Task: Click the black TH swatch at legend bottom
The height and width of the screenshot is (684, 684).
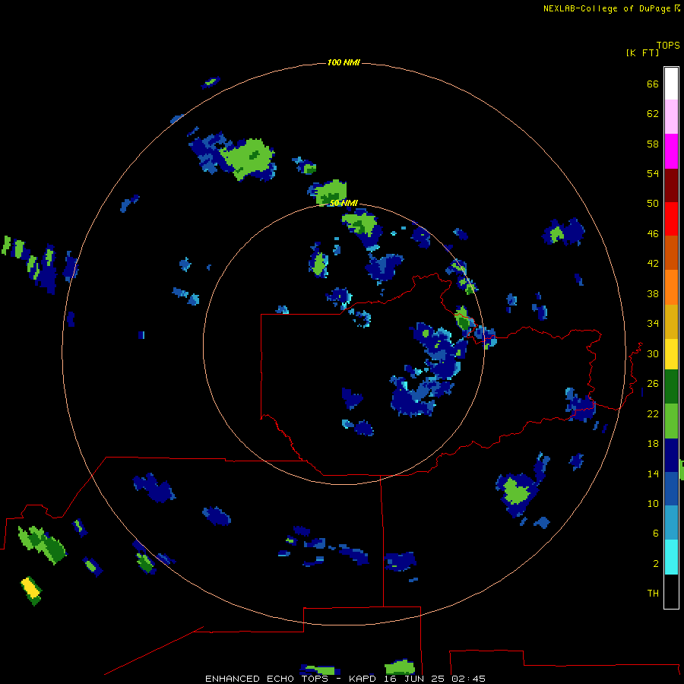Action: (671, 591)
